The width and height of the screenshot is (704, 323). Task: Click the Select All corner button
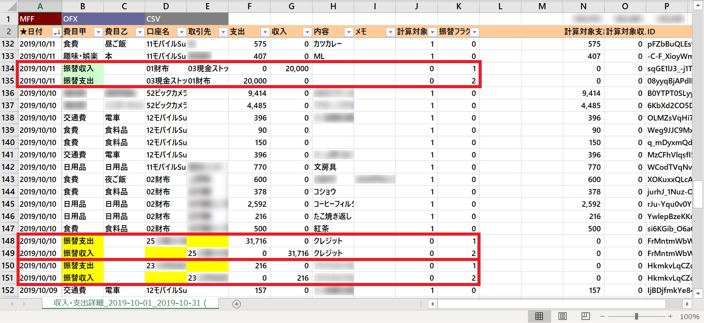pyautogui.click(x=9, y=6)
